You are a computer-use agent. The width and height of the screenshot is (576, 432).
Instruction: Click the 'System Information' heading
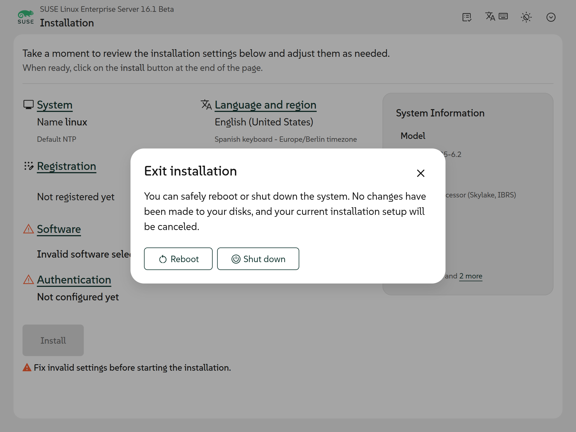(440, 113)
